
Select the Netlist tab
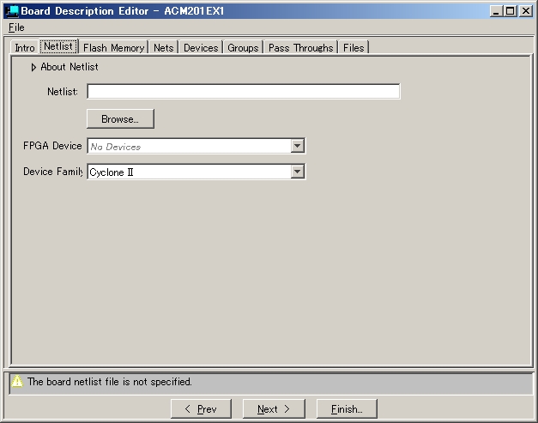tap(58, 47)
